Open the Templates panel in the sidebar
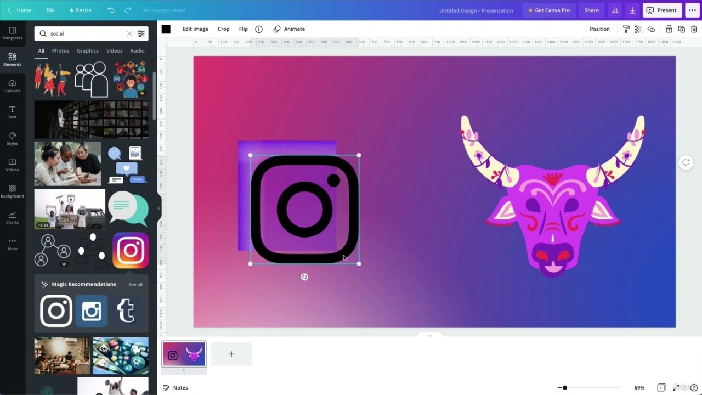 [x=12, y=33]
